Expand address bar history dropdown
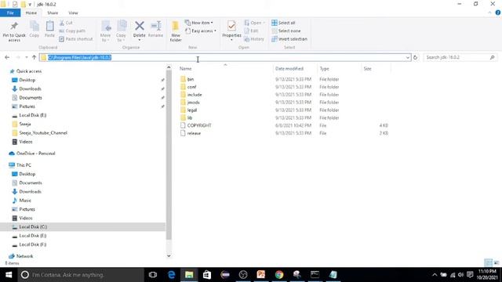Screen dimensions: 502x282 pos(408,57)
